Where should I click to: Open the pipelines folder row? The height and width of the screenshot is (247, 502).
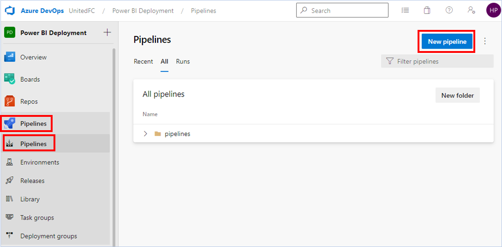point(313,134)
